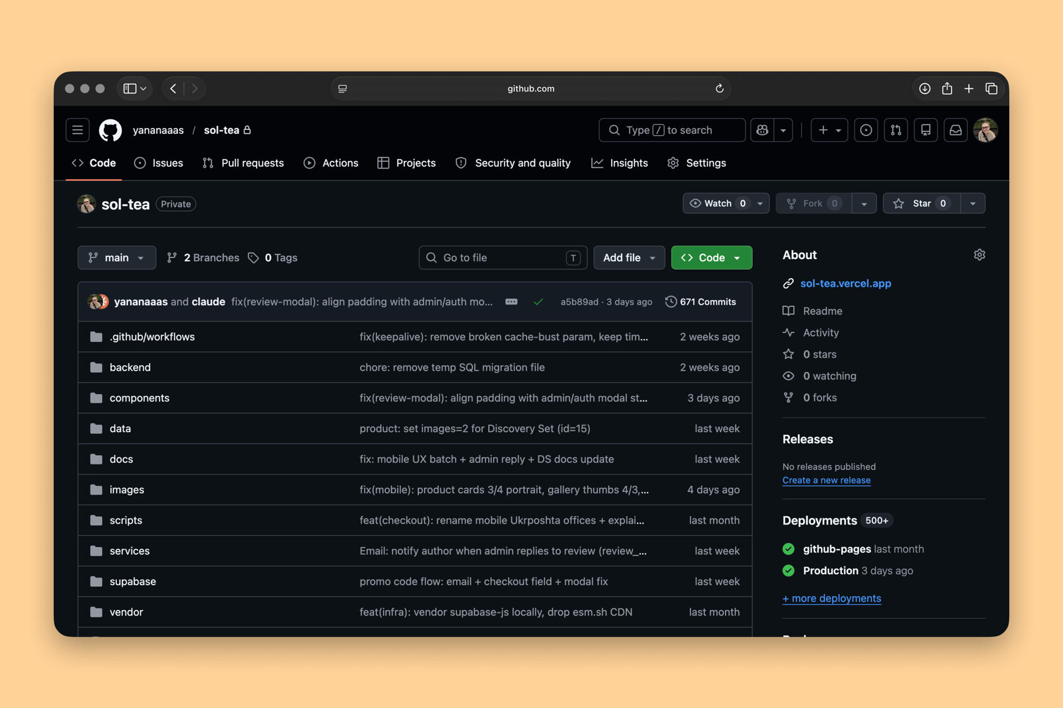Image resolution: width=1063 pixels, height=708 pixels.
Task: Go back to previous page in Safari
Action: tap(173, 88)
